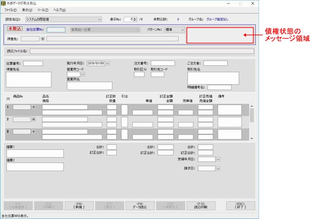Image resolution: width=317 pixels, height=219 pixels.
Task: Click the 営業所名 text box
Action: pyautogui.click(x=90, y=86)
